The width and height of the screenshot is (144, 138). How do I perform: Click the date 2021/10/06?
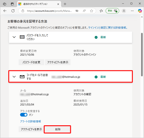pos(27,55)
